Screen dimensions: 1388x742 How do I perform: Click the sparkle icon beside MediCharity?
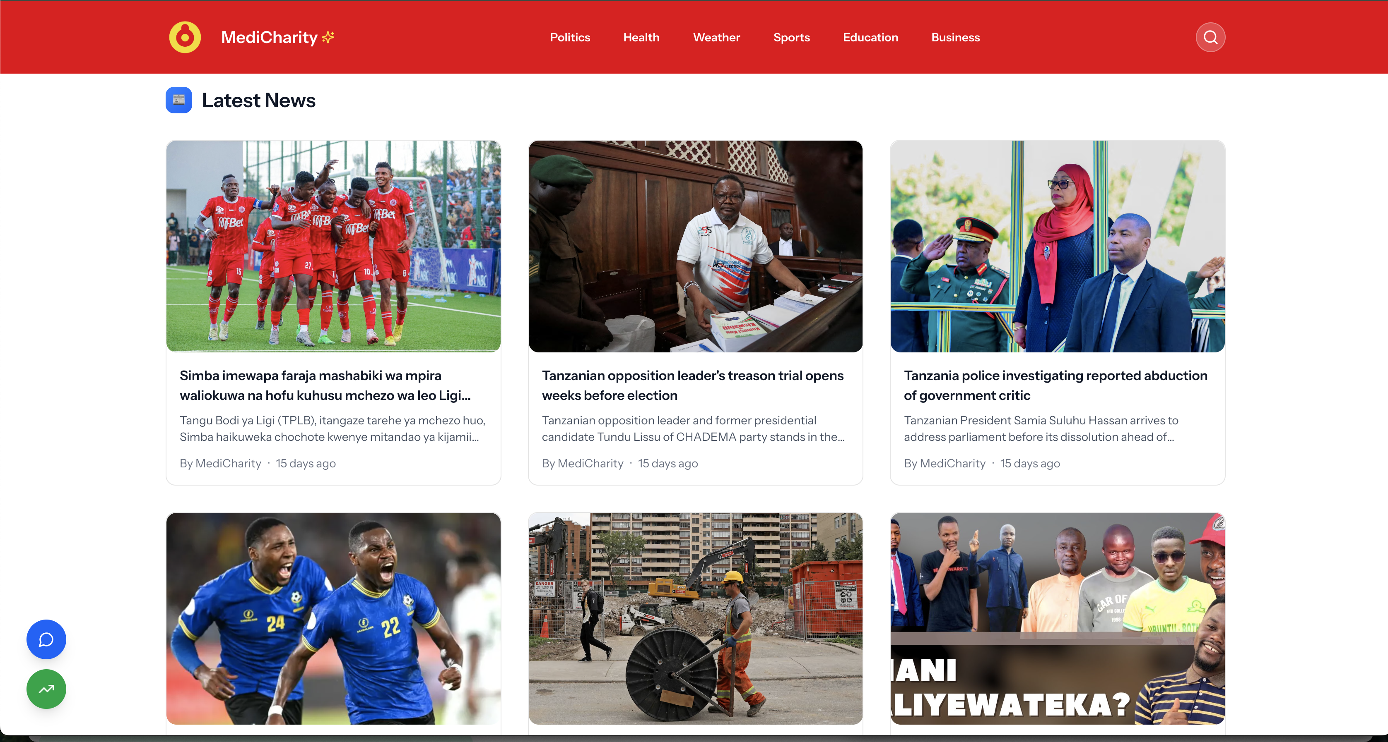(328, 36)
